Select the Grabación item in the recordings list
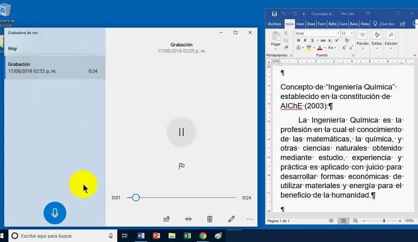Screen dimensions: 418x242 click(x=55, y=67)
